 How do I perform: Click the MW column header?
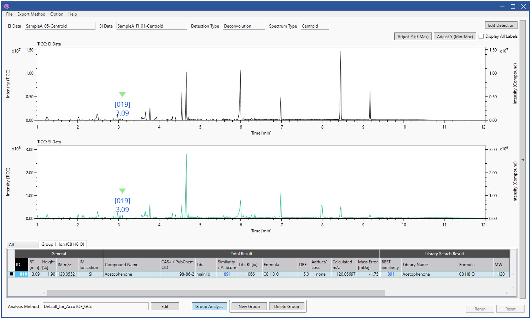point(501,265)
